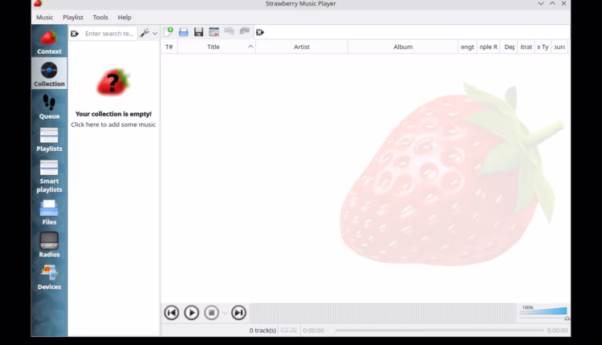
Task: Open Smart playlists in sidebar
Action: click(x=49, y=176)
